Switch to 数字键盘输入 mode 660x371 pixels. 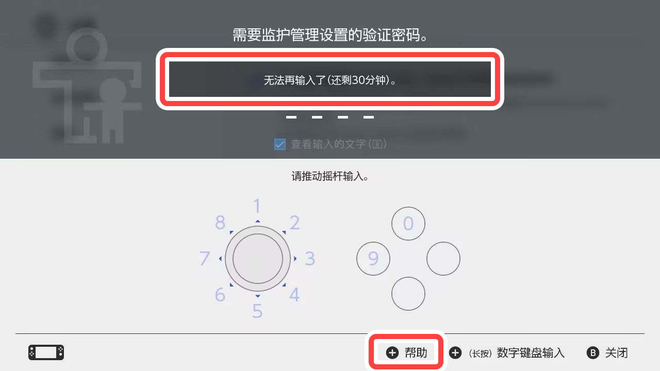click(531, 353)
